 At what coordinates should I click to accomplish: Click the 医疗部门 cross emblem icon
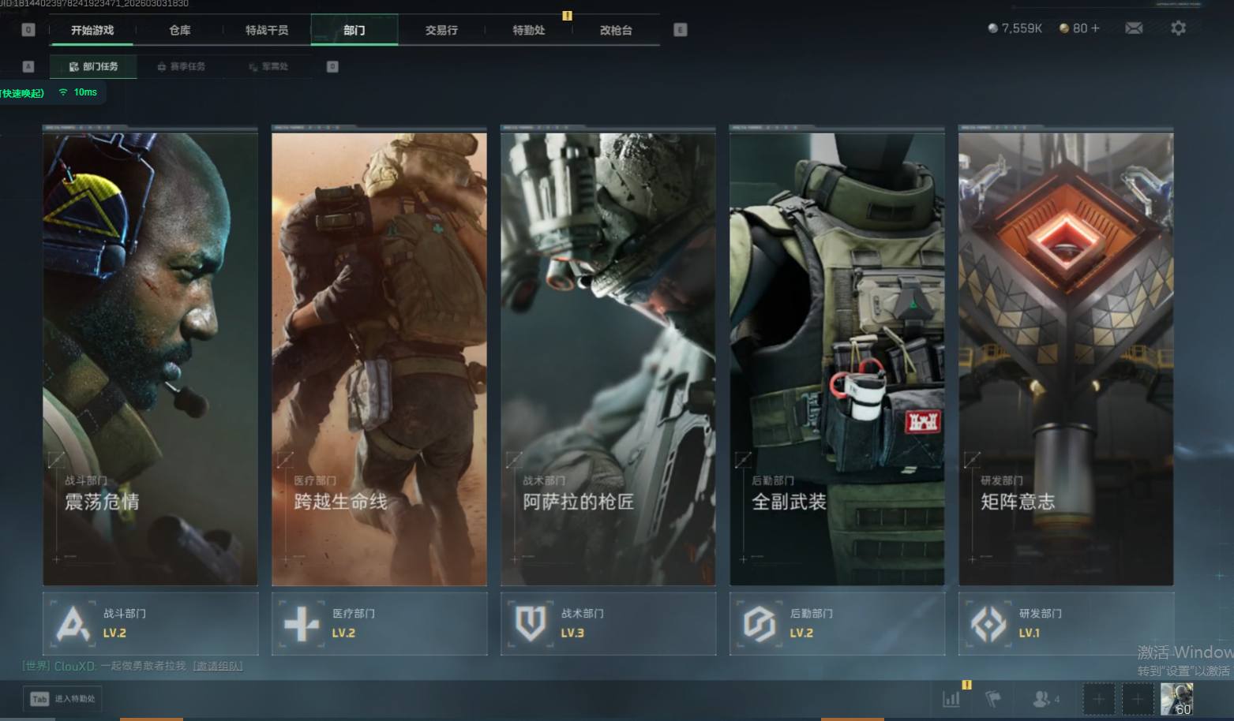(x=302, y=624)
